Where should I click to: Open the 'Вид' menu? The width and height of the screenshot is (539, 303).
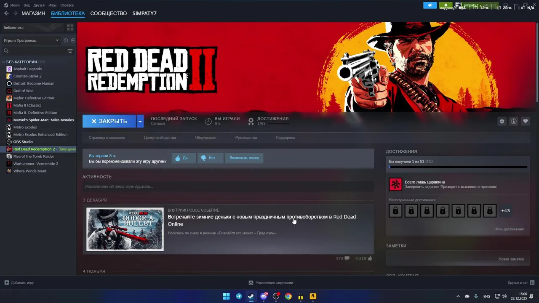tap(27, 5)
